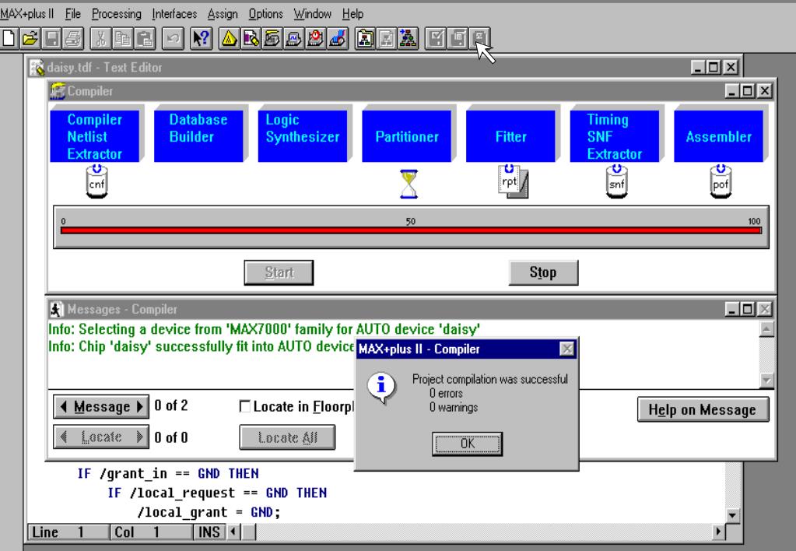Click the Undo toolbar icon
The height and width of the screenshot is (551, 796).
(173, 39)
